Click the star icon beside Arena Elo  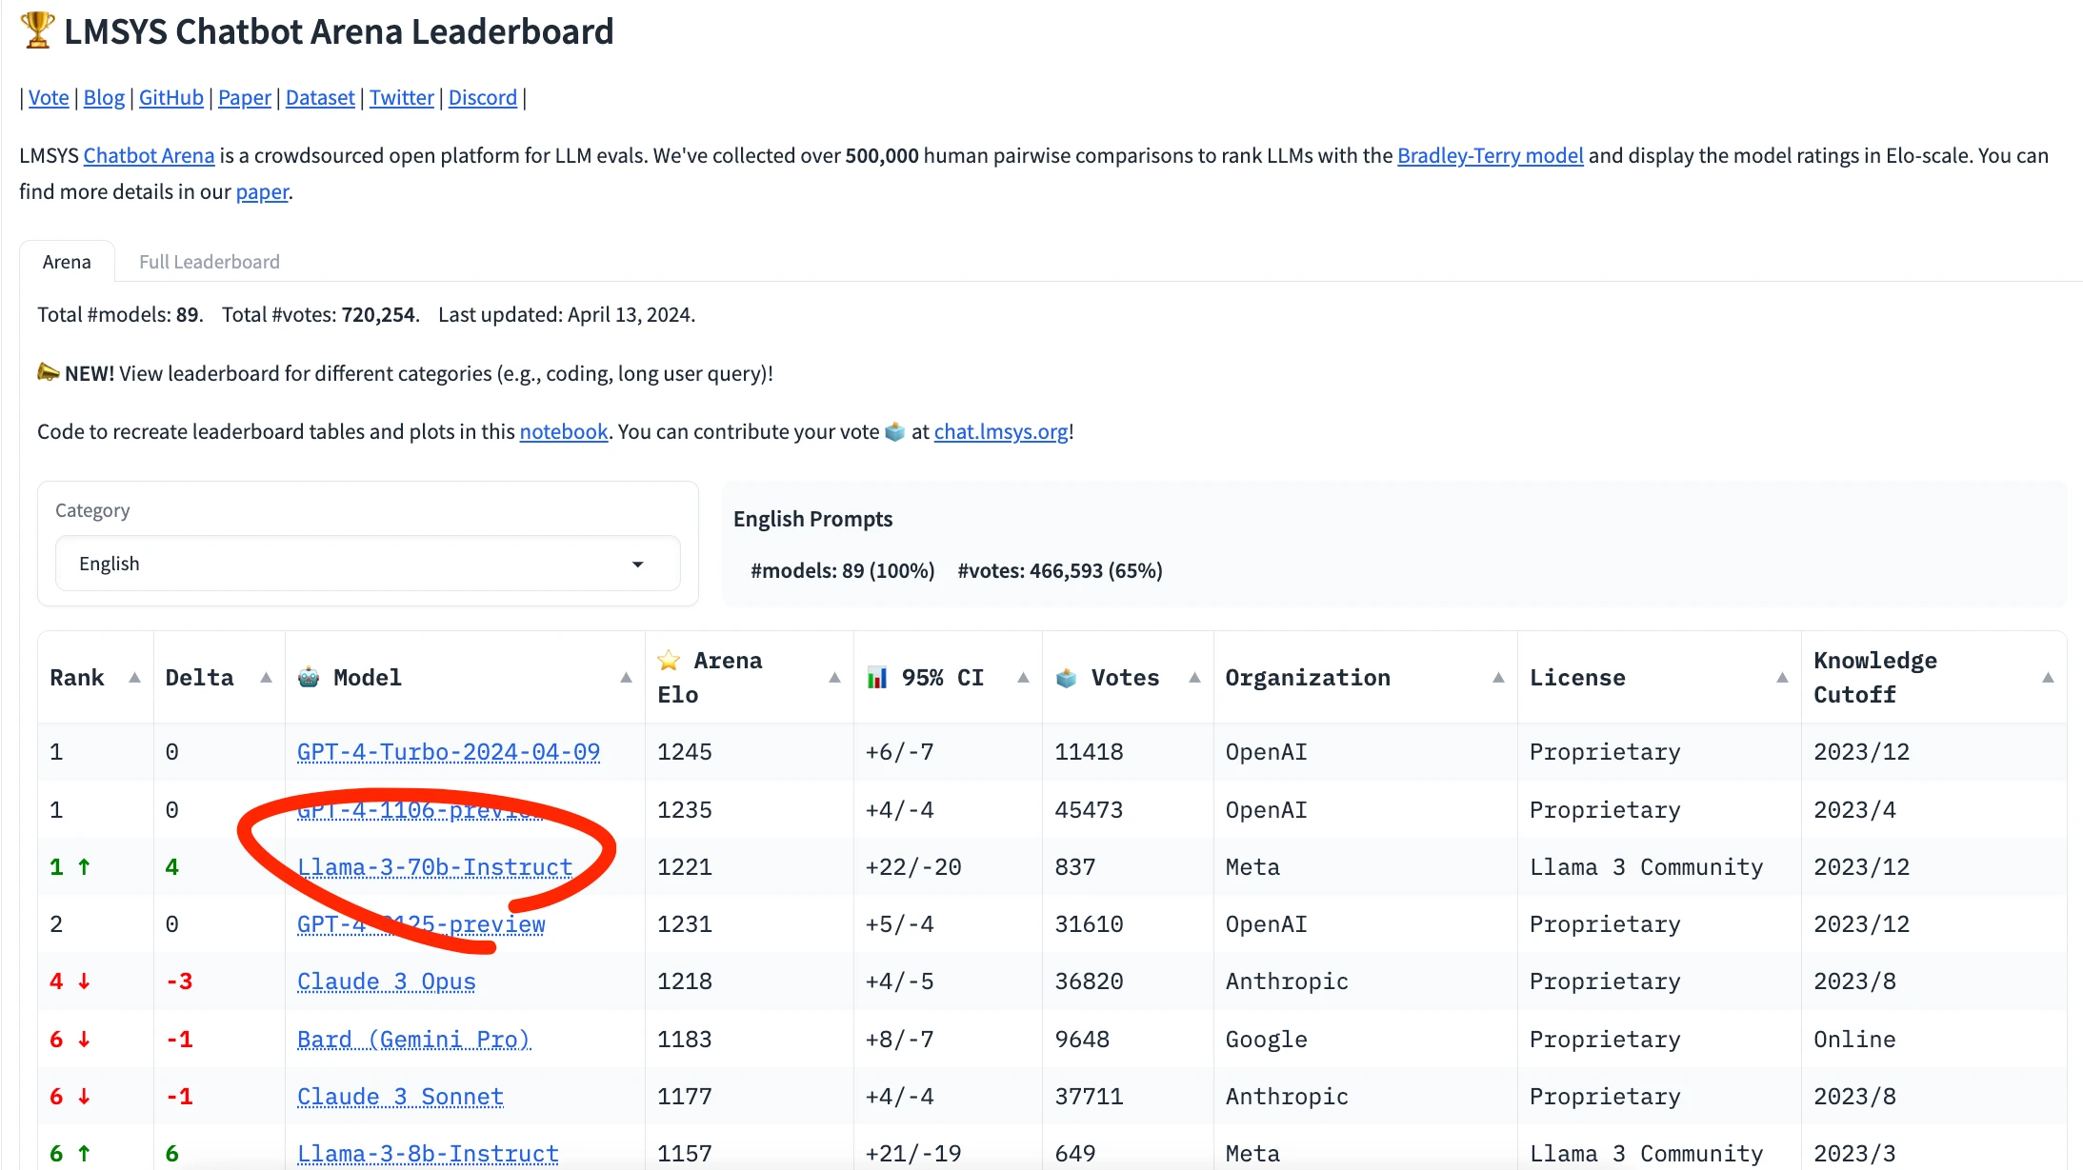[x=669, y=660]
